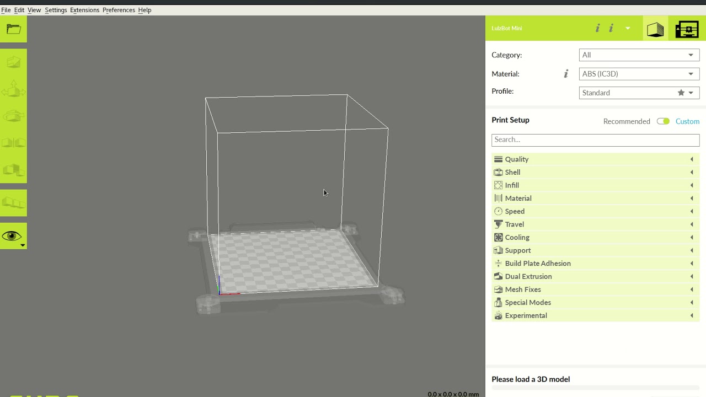
Task: Expand the Support settings section
Action: pos(595,250)
